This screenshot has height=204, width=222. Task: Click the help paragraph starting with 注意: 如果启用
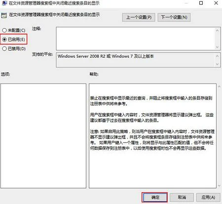pos(152,140)
